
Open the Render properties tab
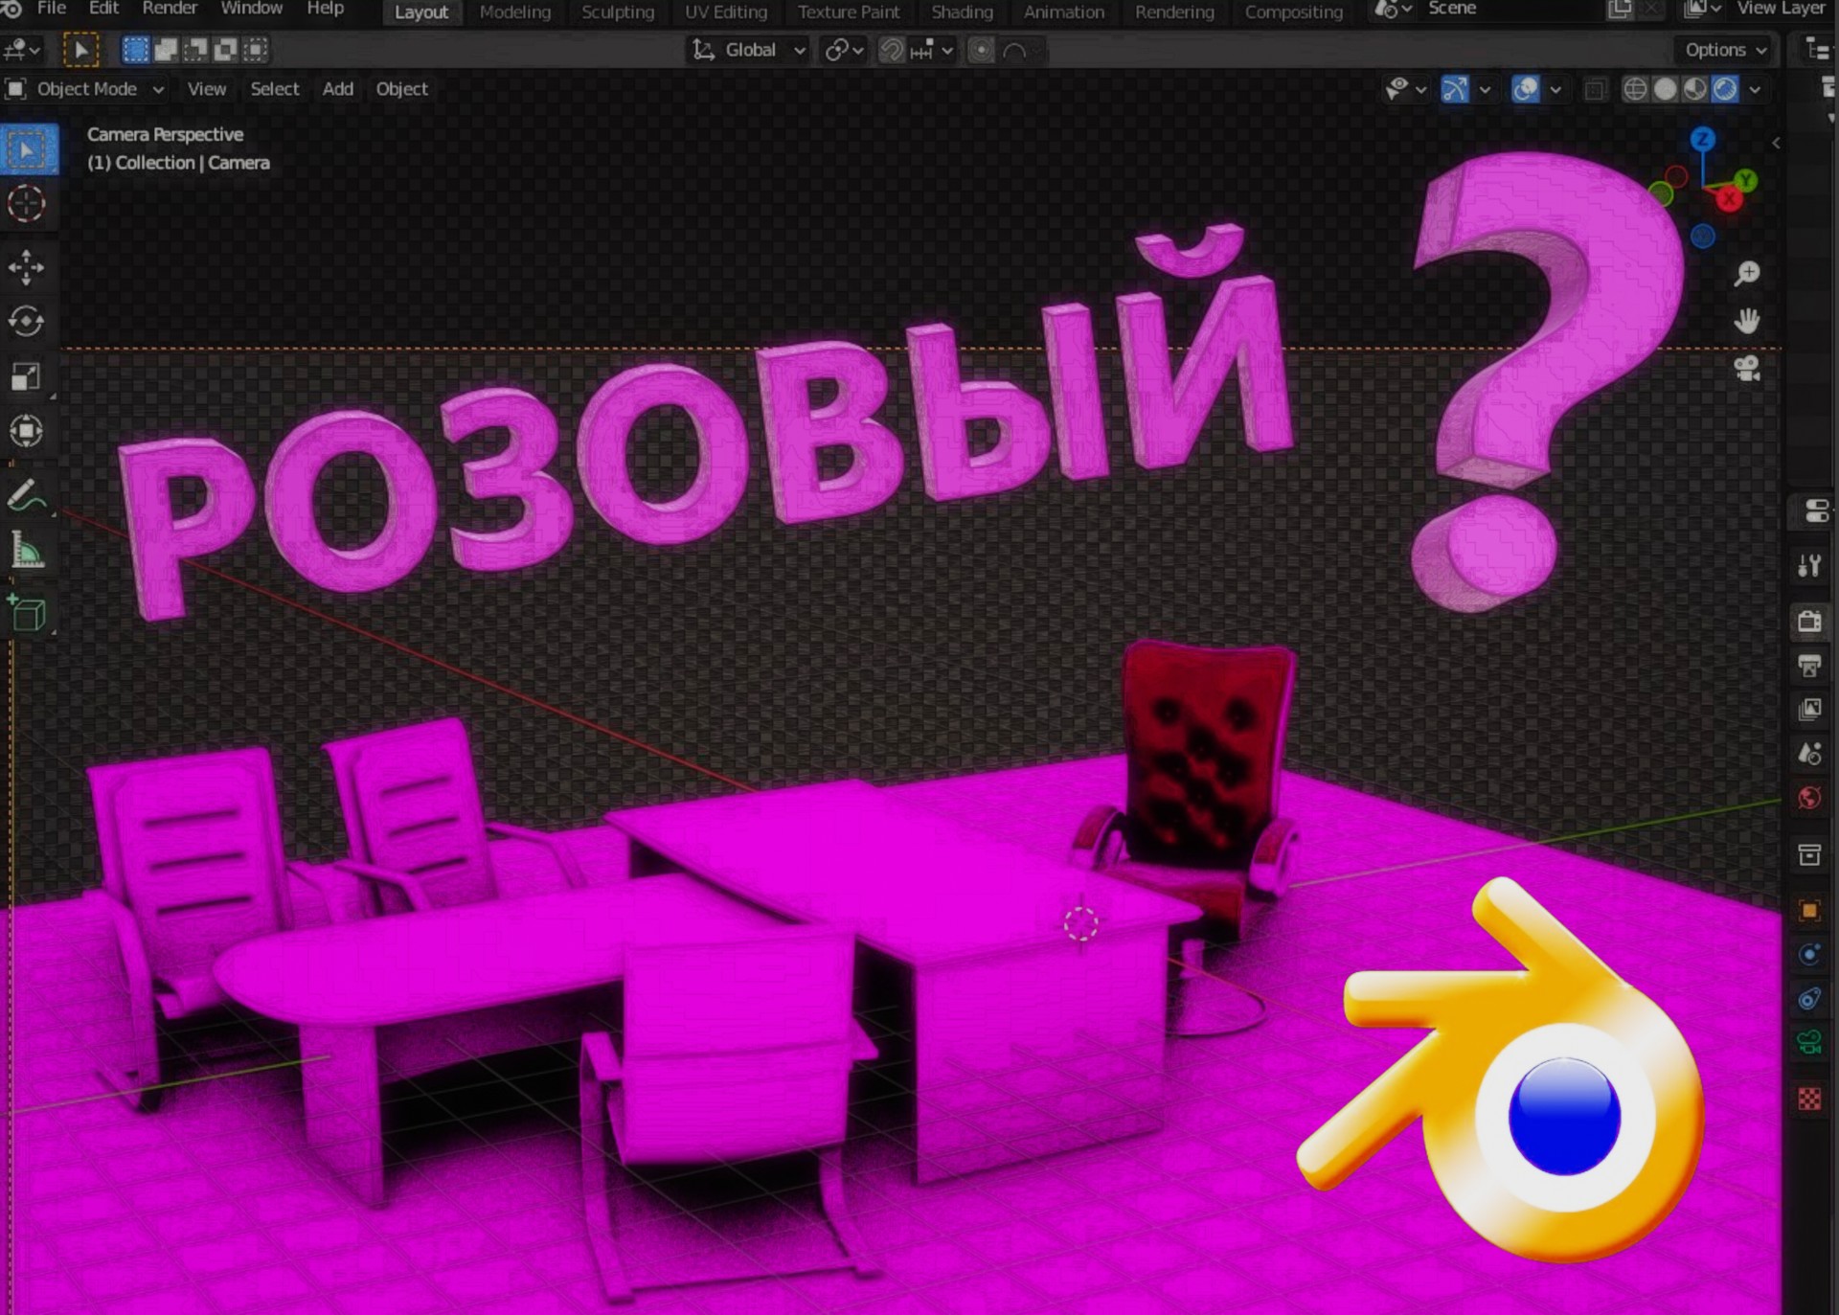point(1809,621)
